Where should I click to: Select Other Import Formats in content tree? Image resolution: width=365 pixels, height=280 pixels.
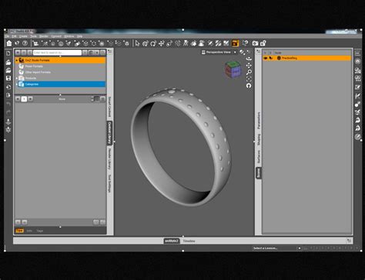(x=38, y=72)
